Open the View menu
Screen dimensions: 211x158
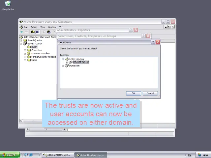(x=43, y=27)
